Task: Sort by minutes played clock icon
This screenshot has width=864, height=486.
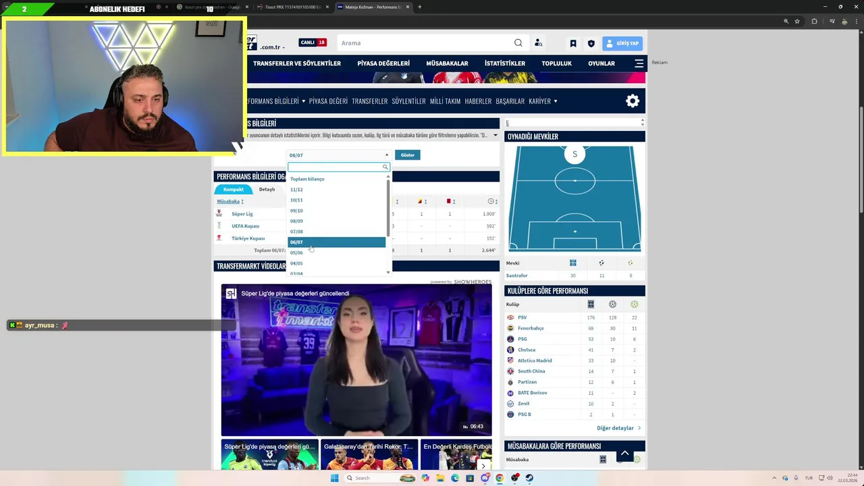Action: [492, 201]
